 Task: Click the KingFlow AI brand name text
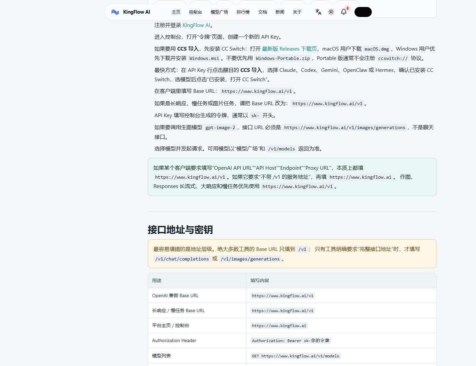[136, 12]
